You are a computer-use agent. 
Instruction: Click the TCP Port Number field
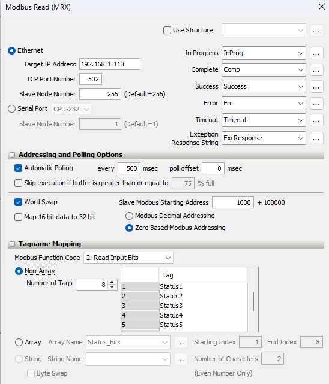click(x=91, y=79)
